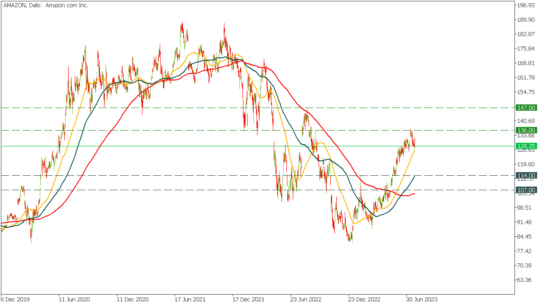This screenshot has height=305, width=543.
Task: Click the current price label 128.25
Action: [x=526, y=146]
